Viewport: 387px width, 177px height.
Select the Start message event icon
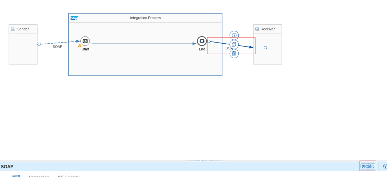click(85, 41)
